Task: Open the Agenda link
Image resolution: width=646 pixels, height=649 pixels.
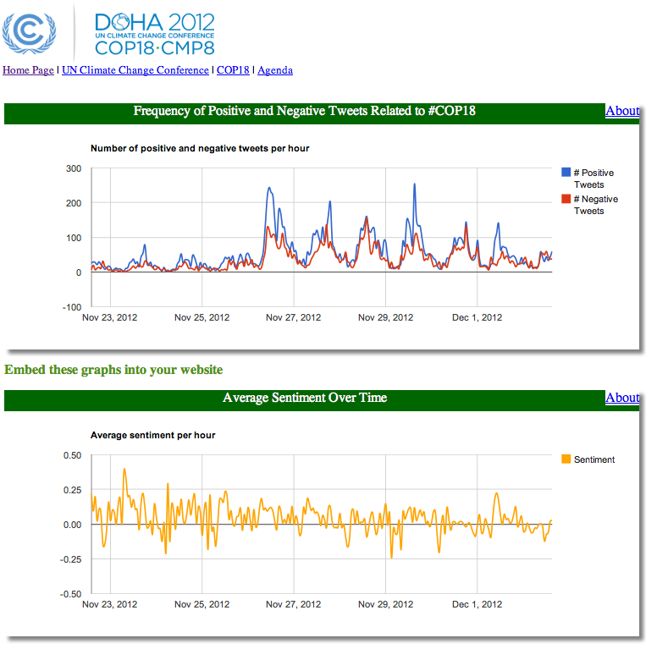Action: click(275, 70)
